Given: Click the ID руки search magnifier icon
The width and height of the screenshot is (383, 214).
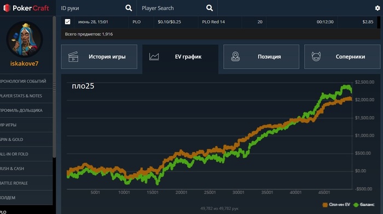Looking at the screenshot, I should [129, 8].
